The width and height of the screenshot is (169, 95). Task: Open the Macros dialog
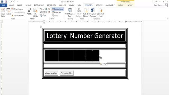(x=8, y=12)
